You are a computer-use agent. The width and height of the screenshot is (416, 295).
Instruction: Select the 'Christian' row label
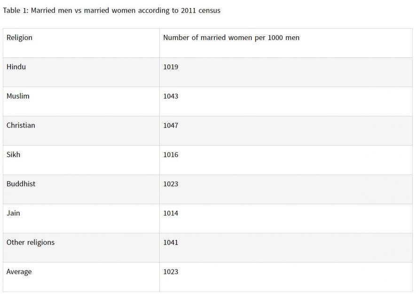(x=21, y=125)
